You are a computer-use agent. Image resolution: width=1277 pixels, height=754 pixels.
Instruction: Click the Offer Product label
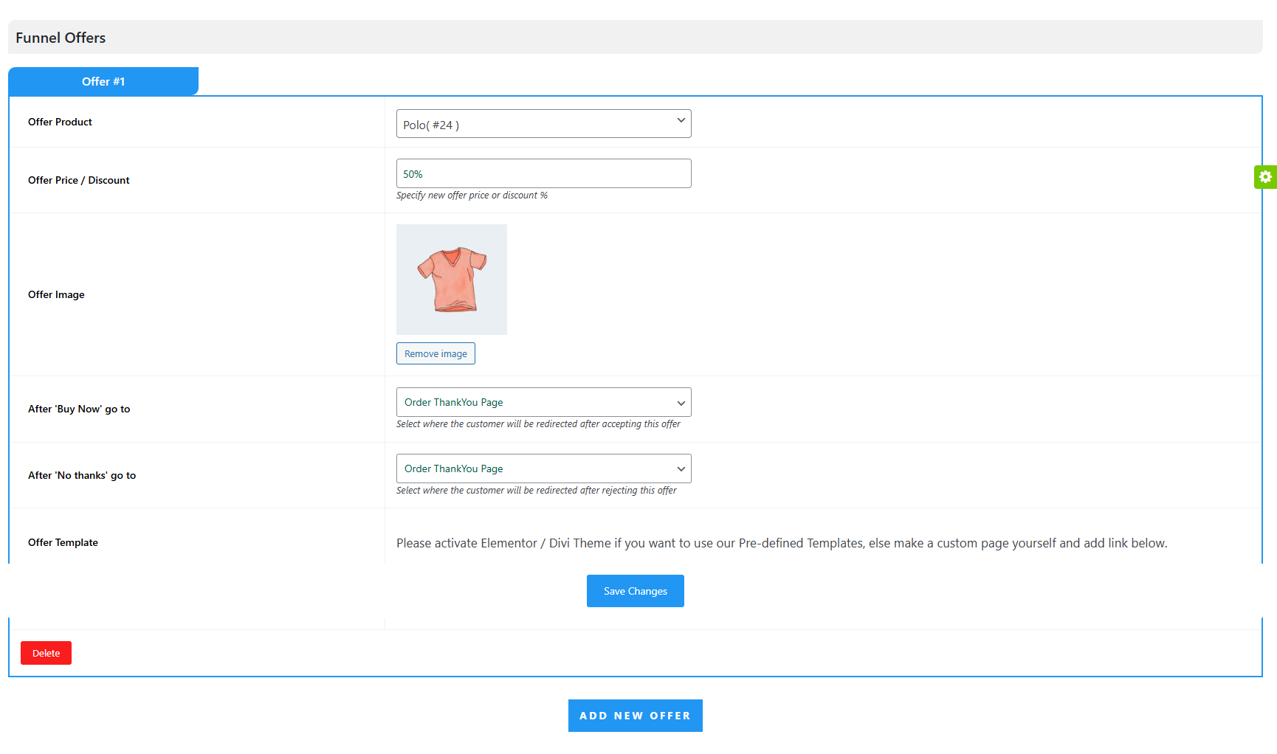60,122
